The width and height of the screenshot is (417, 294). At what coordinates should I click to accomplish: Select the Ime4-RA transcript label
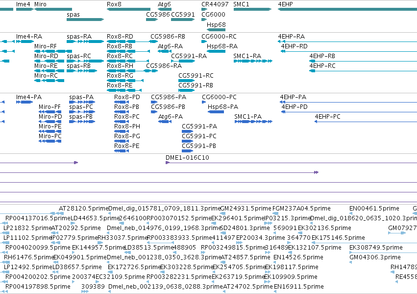pyautogui.click(x=29, y=36)
